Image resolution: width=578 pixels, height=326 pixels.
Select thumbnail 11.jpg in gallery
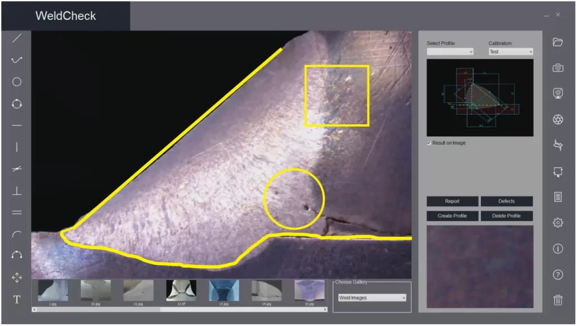pyautogui.click(x=139, y=290)
